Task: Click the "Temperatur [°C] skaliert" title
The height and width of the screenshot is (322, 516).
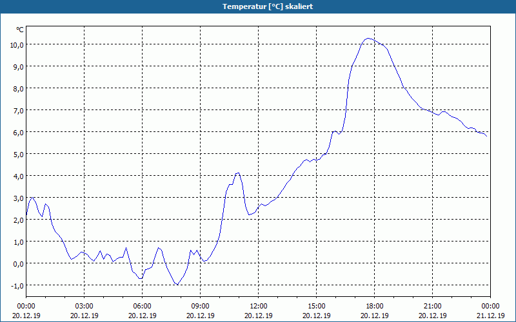Action: 268,6
